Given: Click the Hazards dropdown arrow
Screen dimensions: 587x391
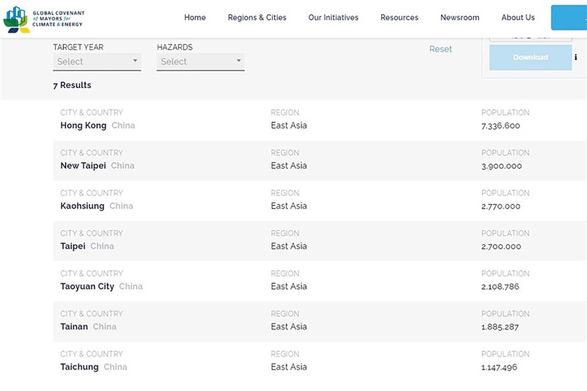Looking at the screenshot, I should [238, 61].
